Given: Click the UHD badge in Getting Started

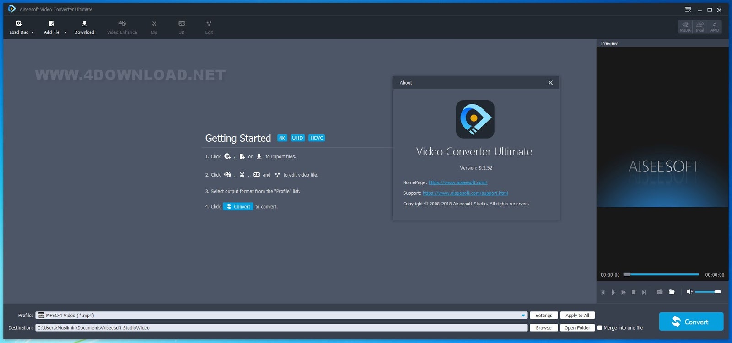Looking at the screenshot, I should [x=297, y=138].
